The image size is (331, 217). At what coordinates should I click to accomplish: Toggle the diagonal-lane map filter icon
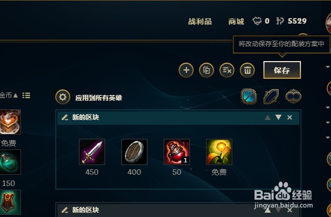[271, 96]
